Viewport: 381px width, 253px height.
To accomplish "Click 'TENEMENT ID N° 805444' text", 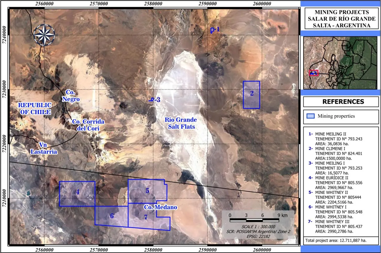I will (338, 197).
